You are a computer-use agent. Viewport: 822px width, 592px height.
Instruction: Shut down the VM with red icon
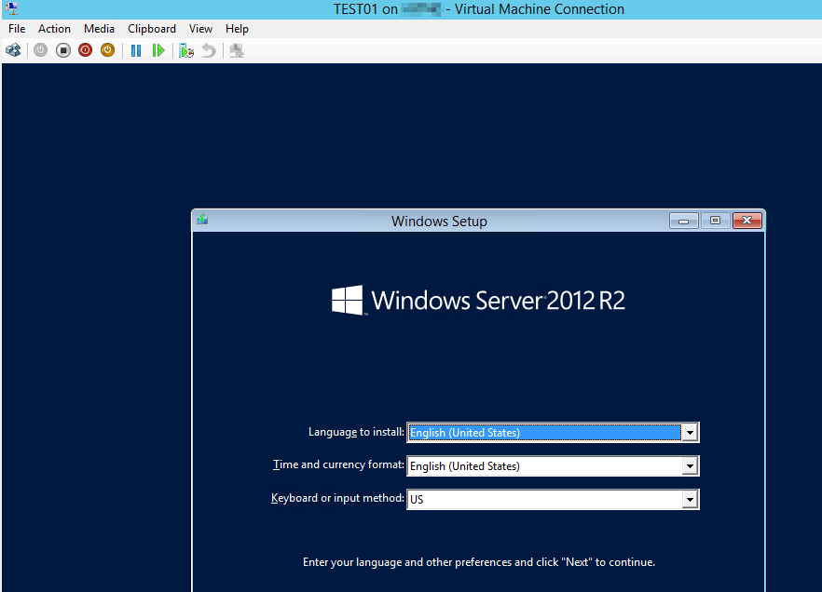[86, 50]
